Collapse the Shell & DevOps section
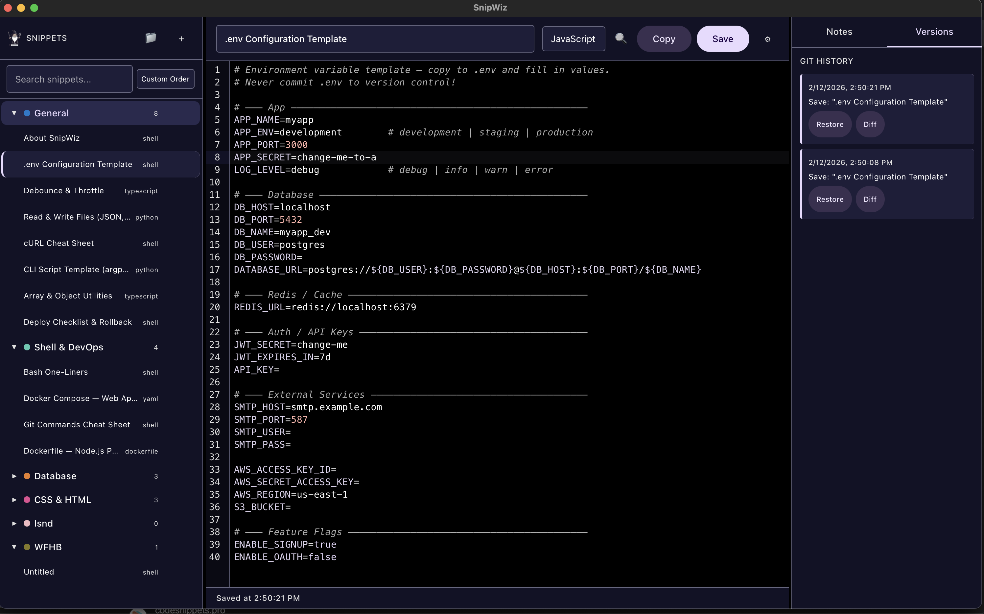Viewport: 984px width, 614px height. [x=13, y=347]
